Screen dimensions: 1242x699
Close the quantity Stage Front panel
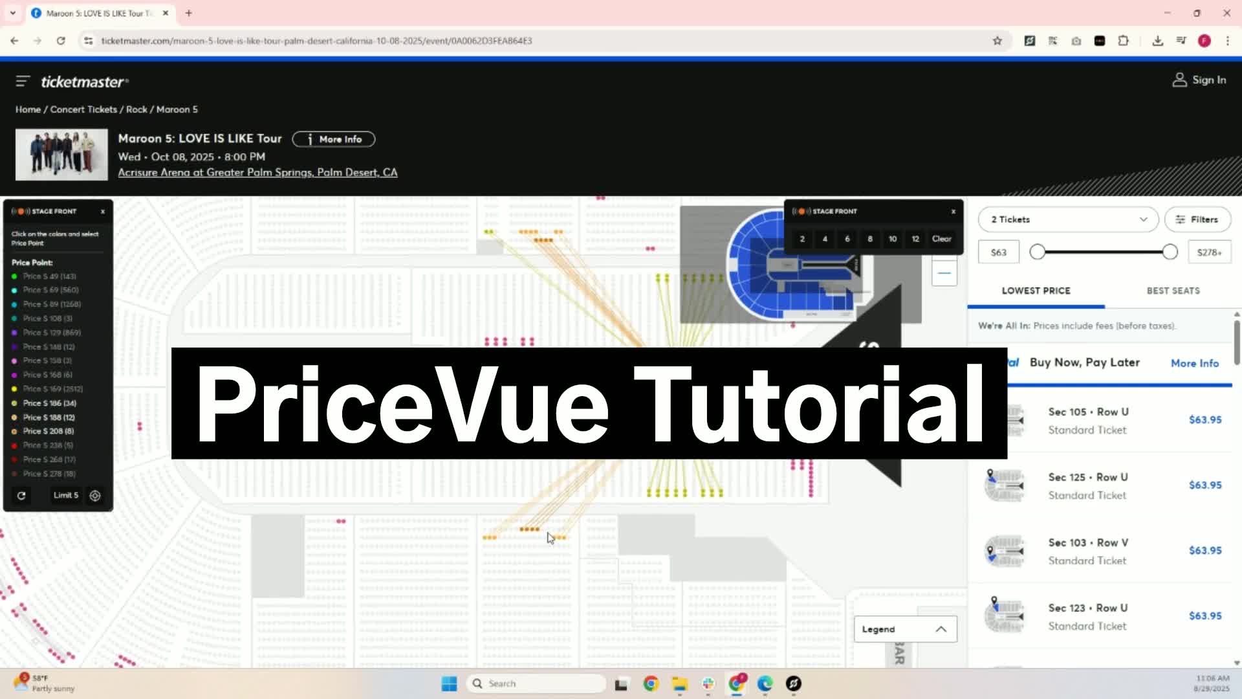click(953, 212)
